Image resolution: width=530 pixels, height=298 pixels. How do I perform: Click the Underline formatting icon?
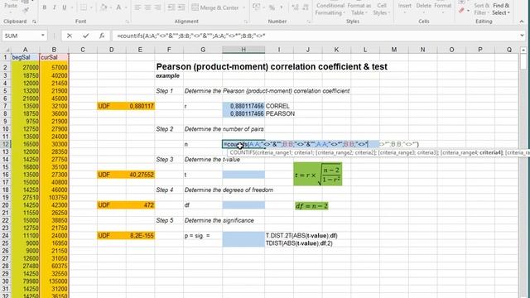point(65,7)
